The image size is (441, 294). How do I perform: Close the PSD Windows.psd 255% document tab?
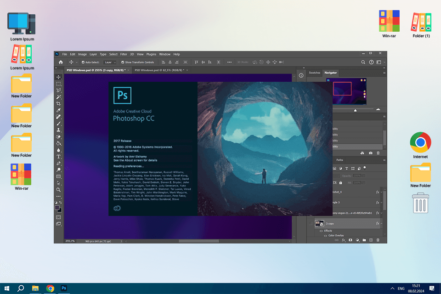(x=128, y=70)
